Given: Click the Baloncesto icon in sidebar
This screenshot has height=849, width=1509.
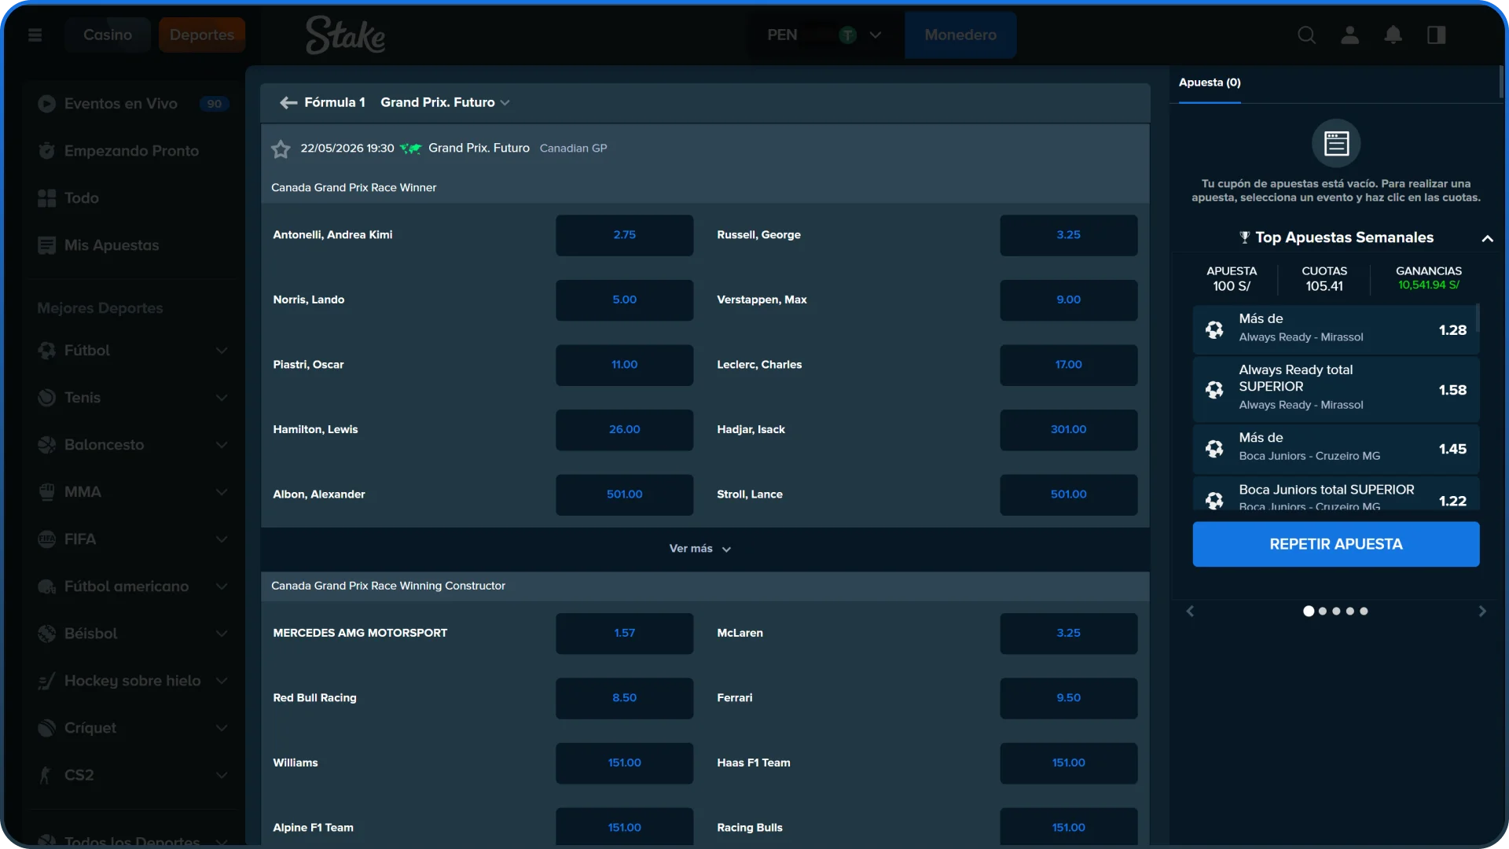Looking at the screenshot, I should tap(46, 445).
